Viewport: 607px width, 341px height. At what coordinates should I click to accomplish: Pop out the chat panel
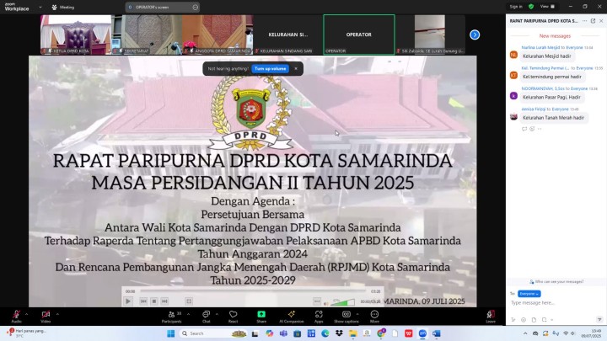[593, 21]
